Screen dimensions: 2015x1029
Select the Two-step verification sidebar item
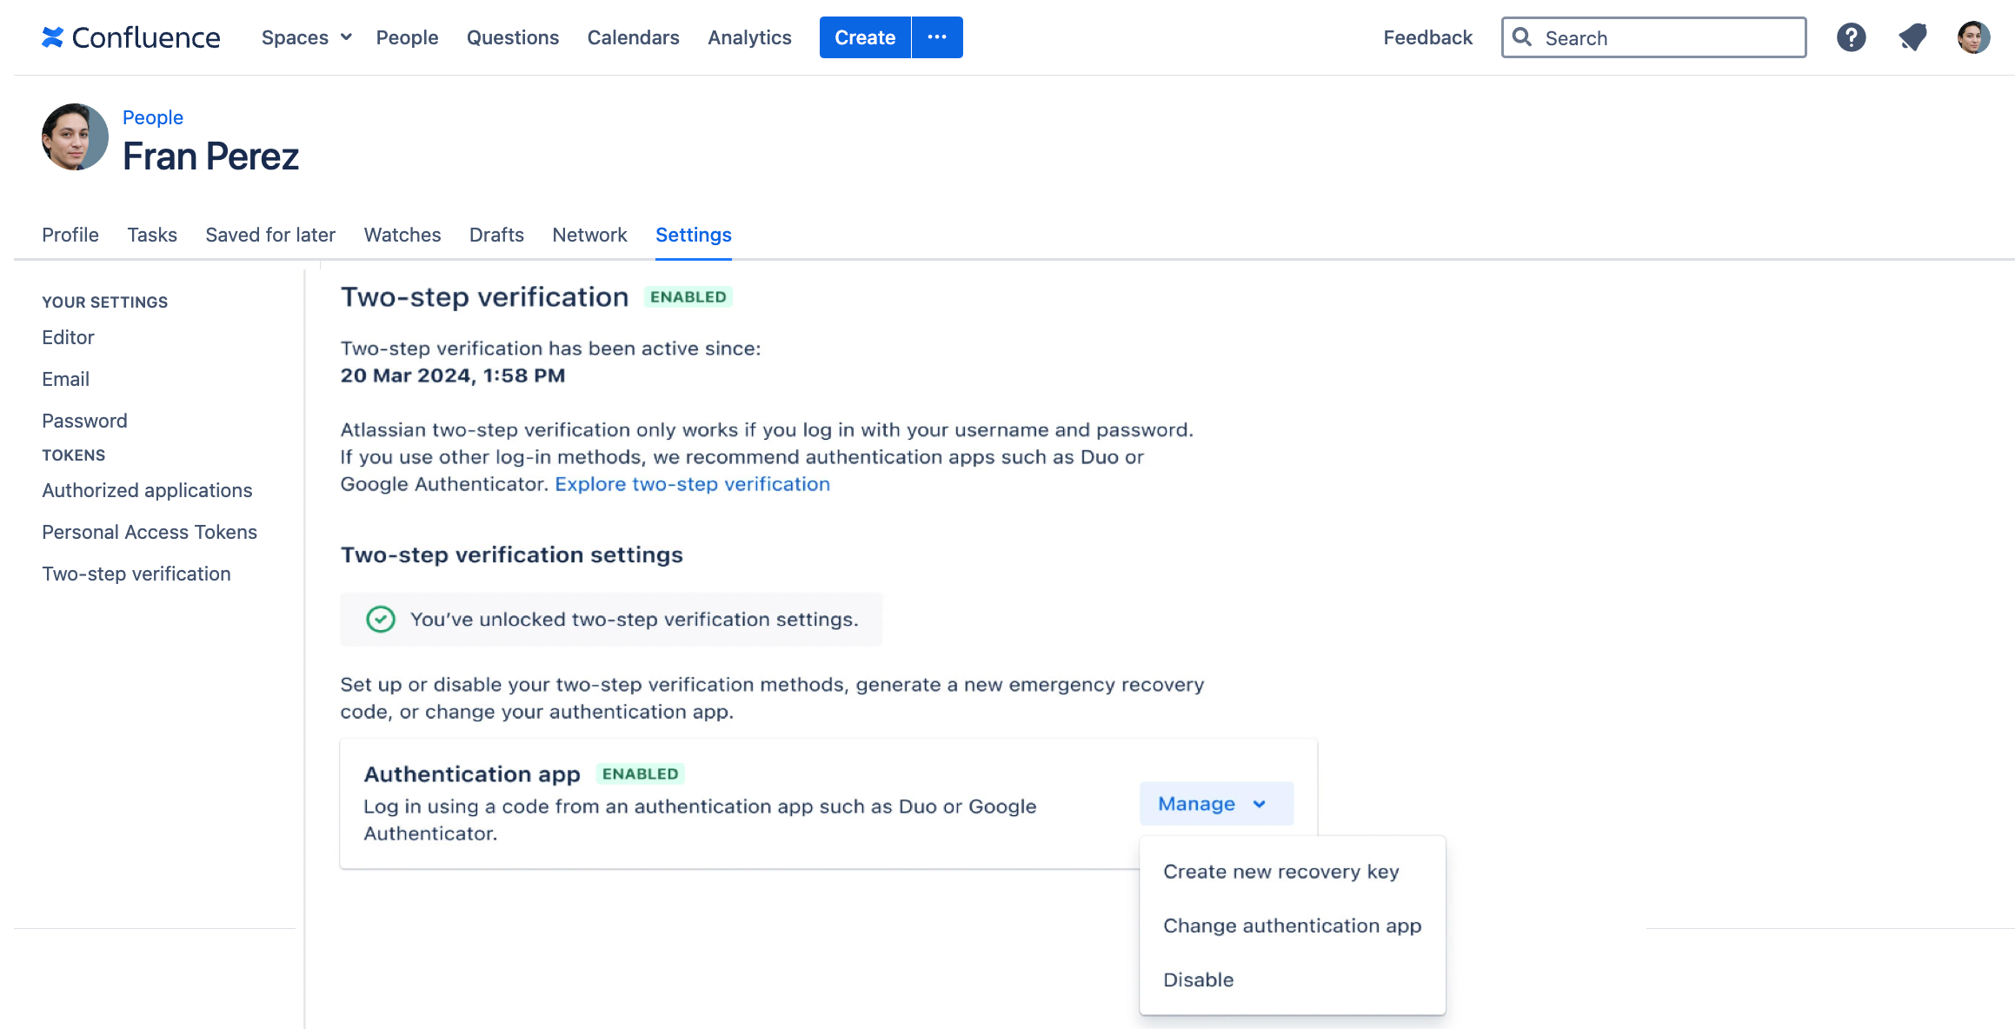pyautogui.click(x=136, y=572)
